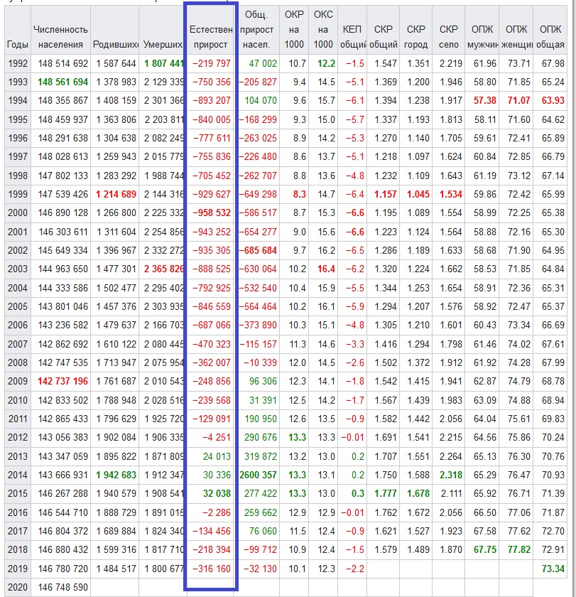
Task: Select the bold green population 148 561 694
Action: (x=63, y=82)
